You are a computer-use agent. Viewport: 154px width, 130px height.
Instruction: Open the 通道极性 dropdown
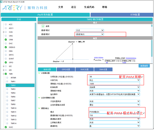[x=114, y=126]
